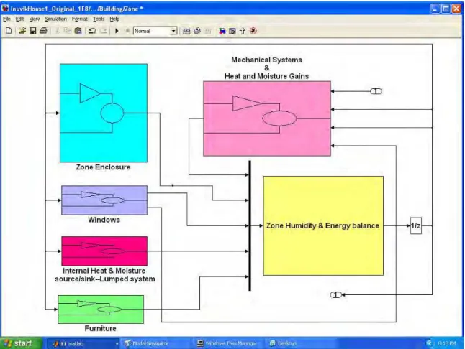This screenshot has width=465, height=349.
Task: Maximize the Simulink model window
Action: (x=446, y=9)
